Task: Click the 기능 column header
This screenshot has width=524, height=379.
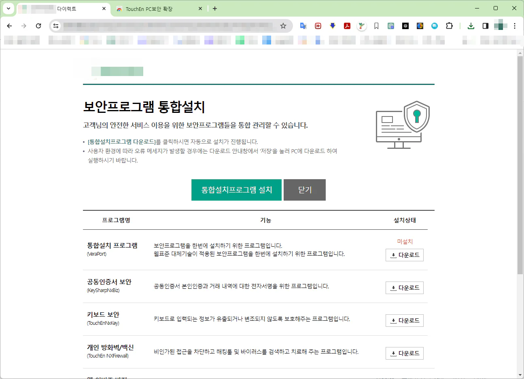Action: (x=265, y=220)
